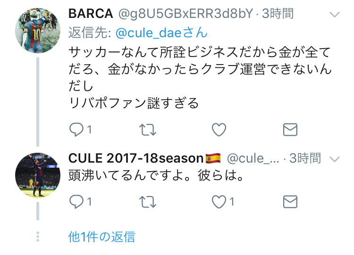Show the other 1 reply (他1件の返信)
Image resolution: width=354 pixels, height=255 pixels.
[101, 237]
